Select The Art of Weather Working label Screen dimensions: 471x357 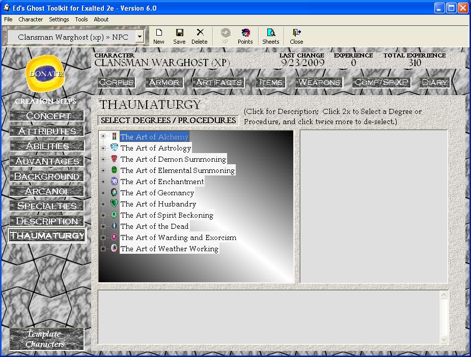pyautogui.click(x=170, y=249)
